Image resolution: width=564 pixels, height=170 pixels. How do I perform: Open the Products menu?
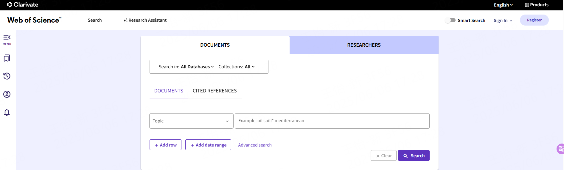coord(537,5)
